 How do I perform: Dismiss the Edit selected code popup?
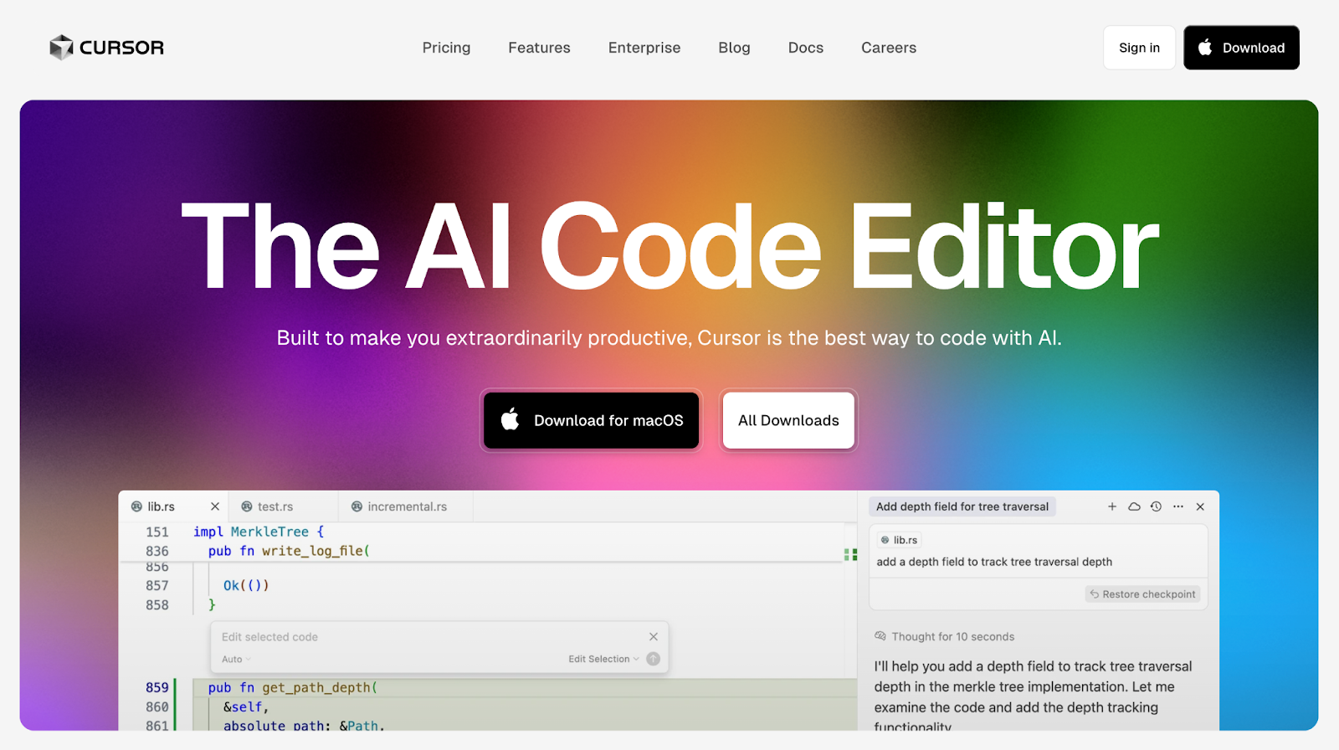pos(654,637)
